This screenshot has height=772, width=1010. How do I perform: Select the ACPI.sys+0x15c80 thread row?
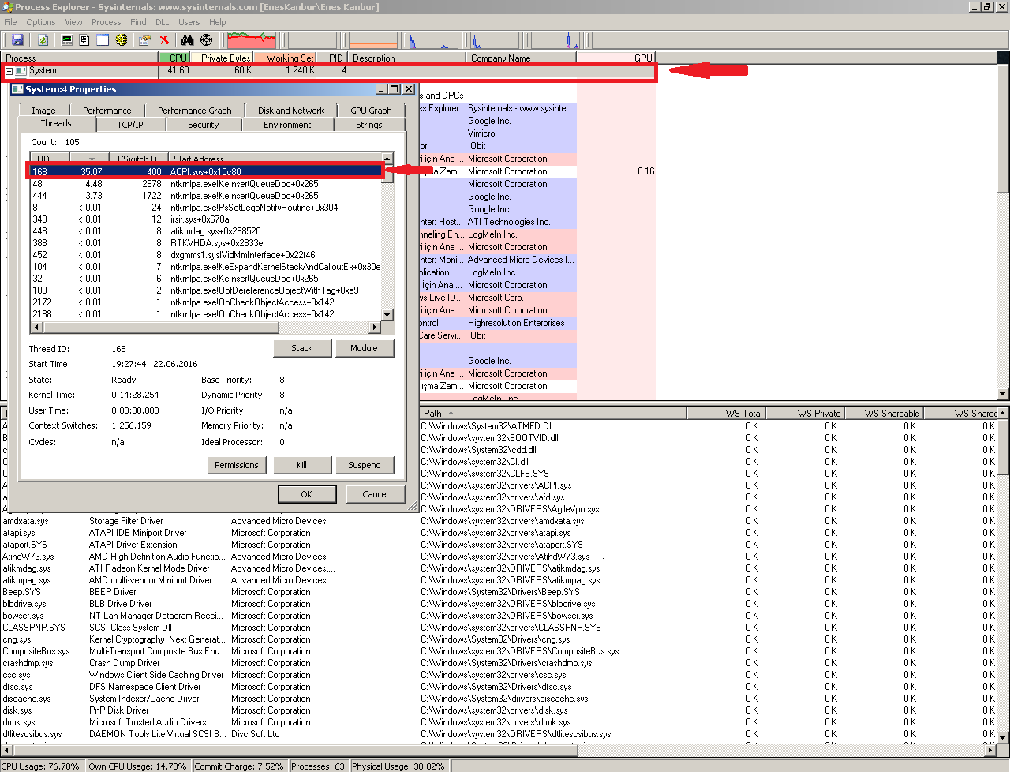[x=205, y=171]
